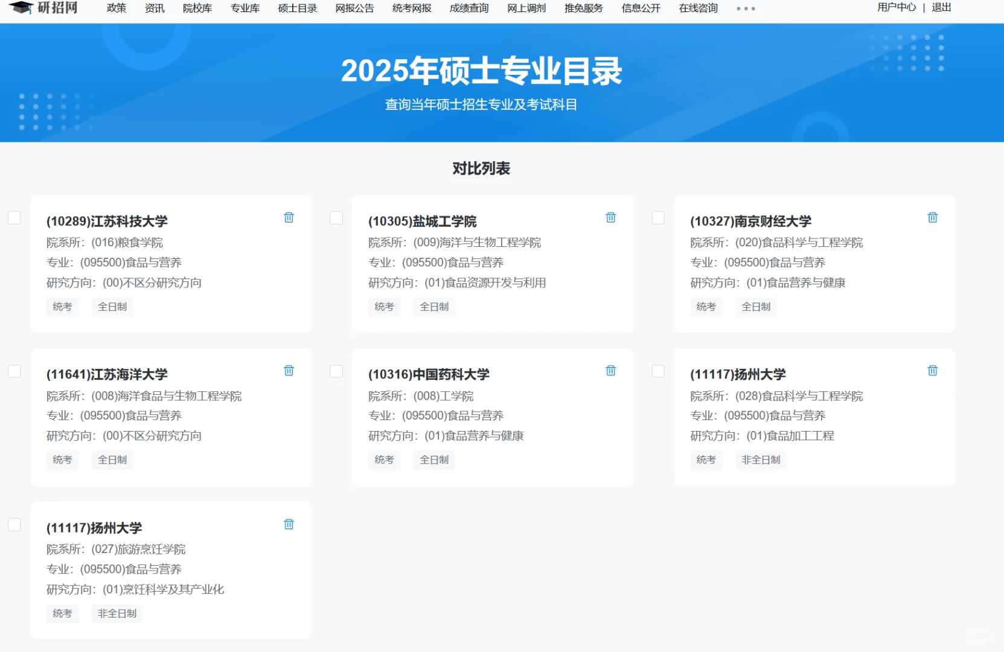The height and width of the screenshot is (652, 1004).
Task: Open 在线咨询 from the navigation
Action: [697, 8]
